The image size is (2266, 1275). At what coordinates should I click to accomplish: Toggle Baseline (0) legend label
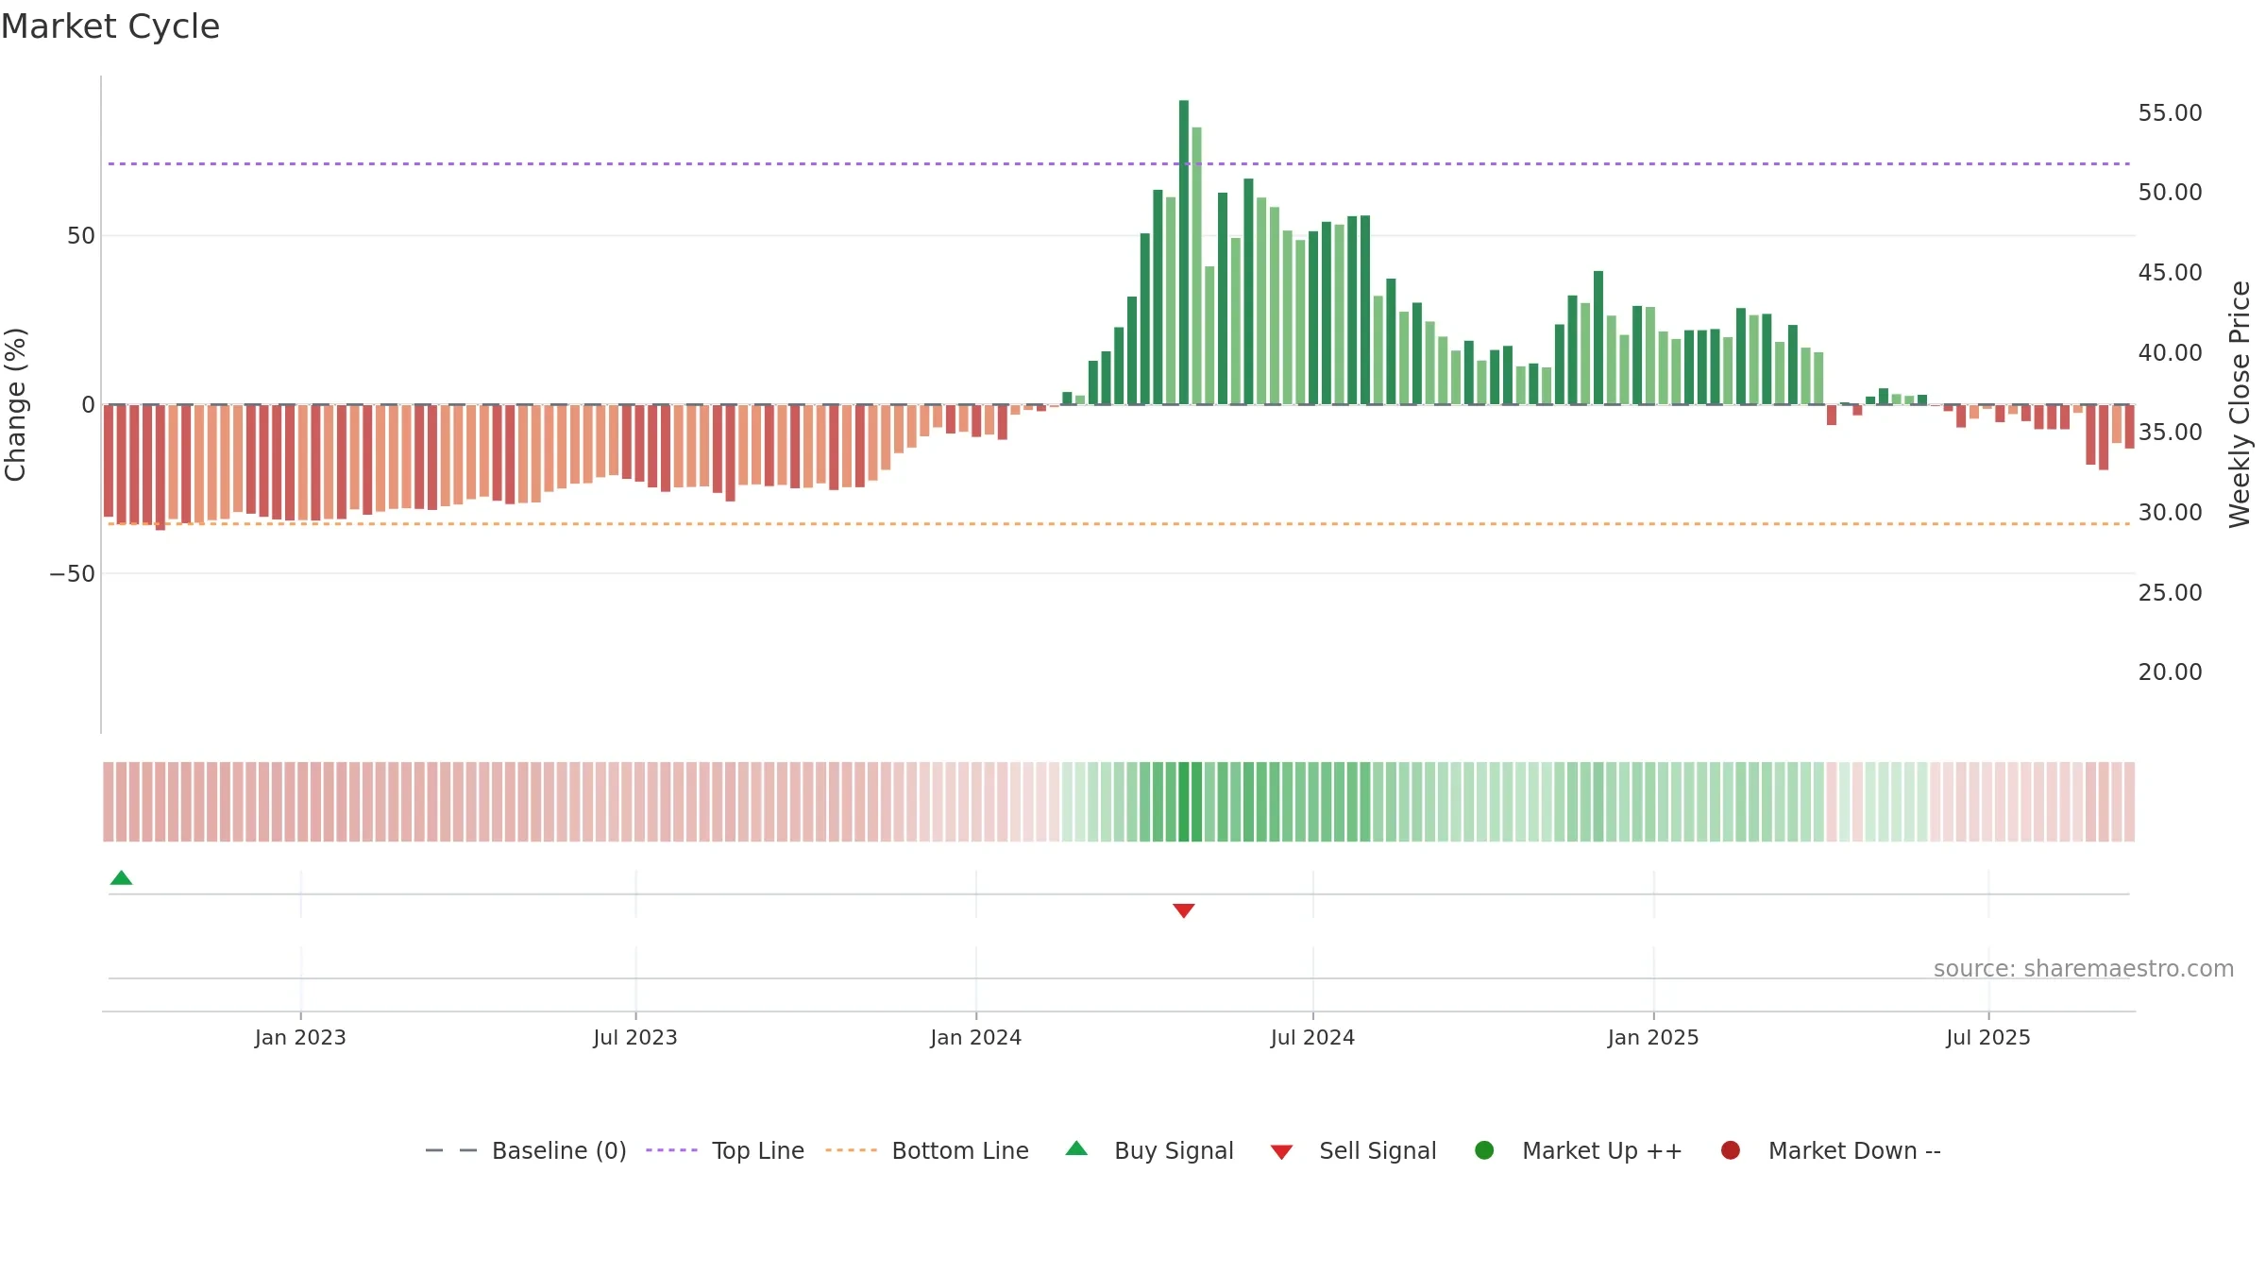(559, 1150)
